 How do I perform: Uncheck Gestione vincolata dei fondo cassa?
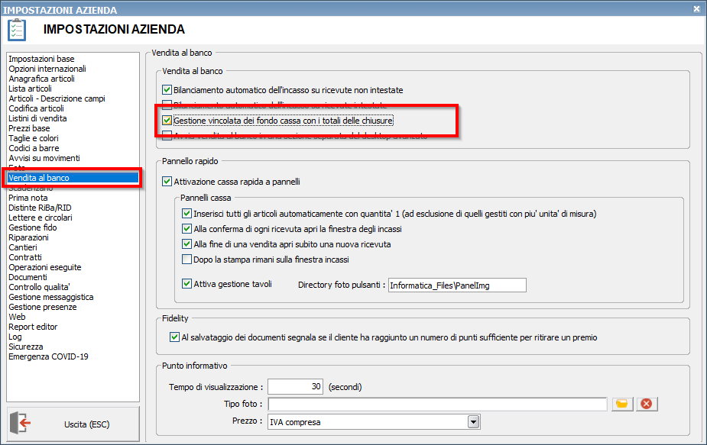point(167,121)
